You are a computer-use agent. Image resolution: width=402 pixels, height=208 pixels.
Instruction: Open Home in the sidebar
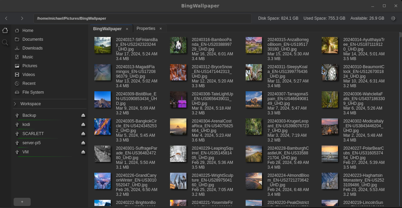pyautogui.click(x=28, y=31)
